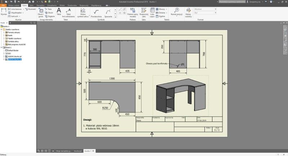Screen dimensions: 288x156
Task: Open the Współrzędne dropdown arrow
Action: 23,13
